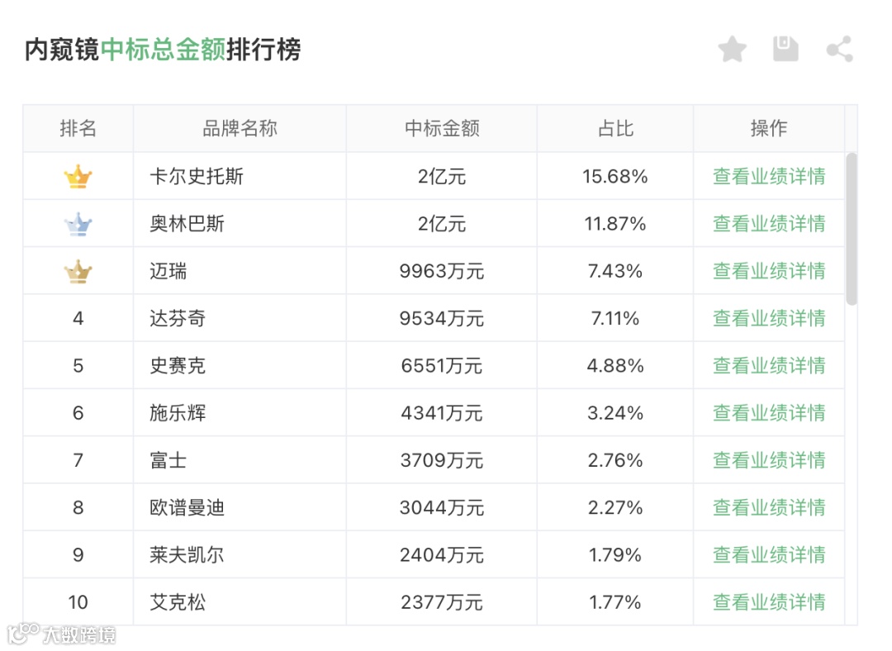Click the 占比 column header
The image size is (892, 651).
click(x=615, y=128)
